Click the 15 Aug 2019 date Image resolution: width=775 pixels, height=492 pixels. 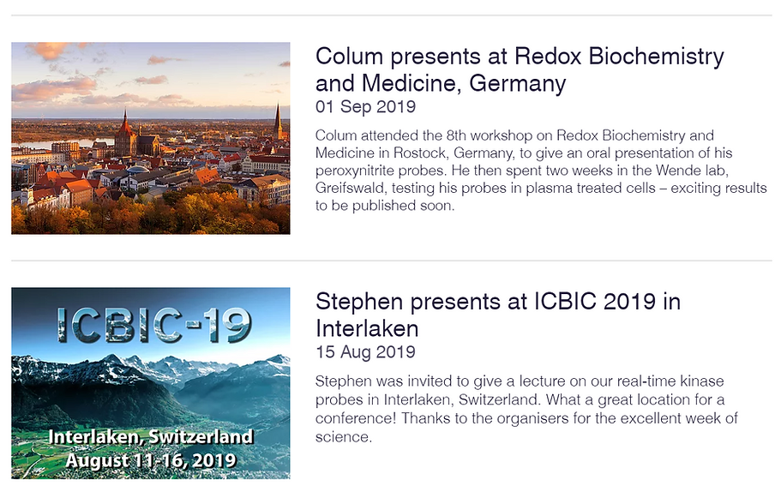[365, 352]
